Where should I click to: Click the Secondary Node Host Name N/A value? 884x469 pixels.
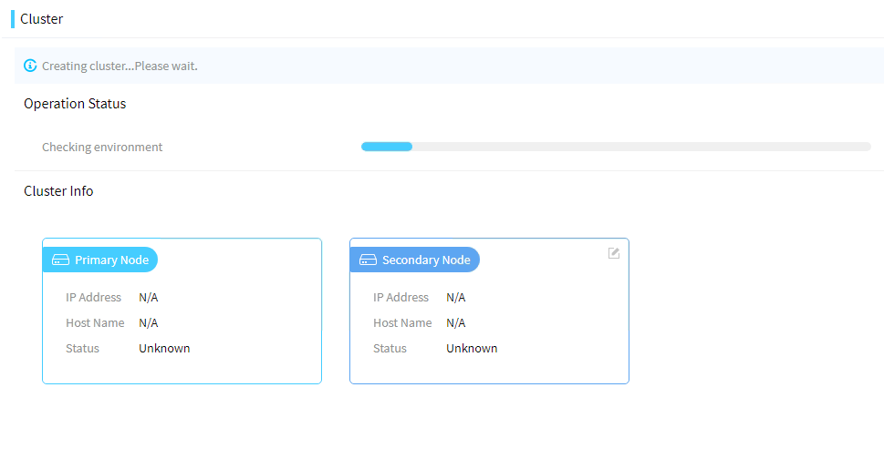[x=455, y=322]
